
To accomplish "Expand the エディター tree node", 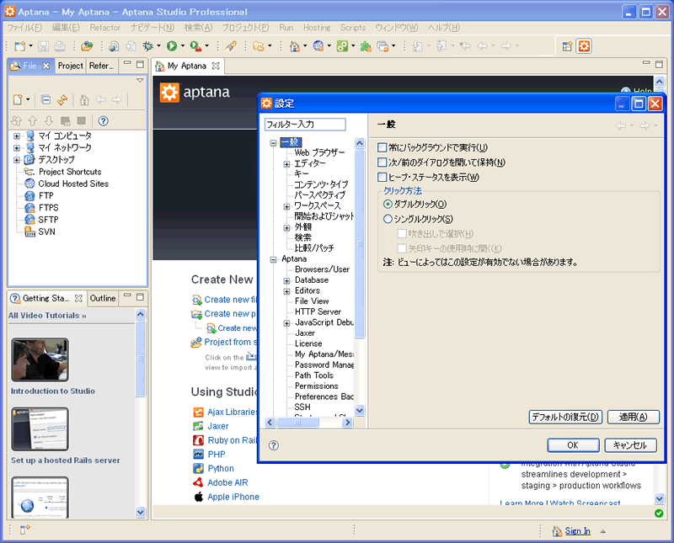I will [x=286, y=164].
